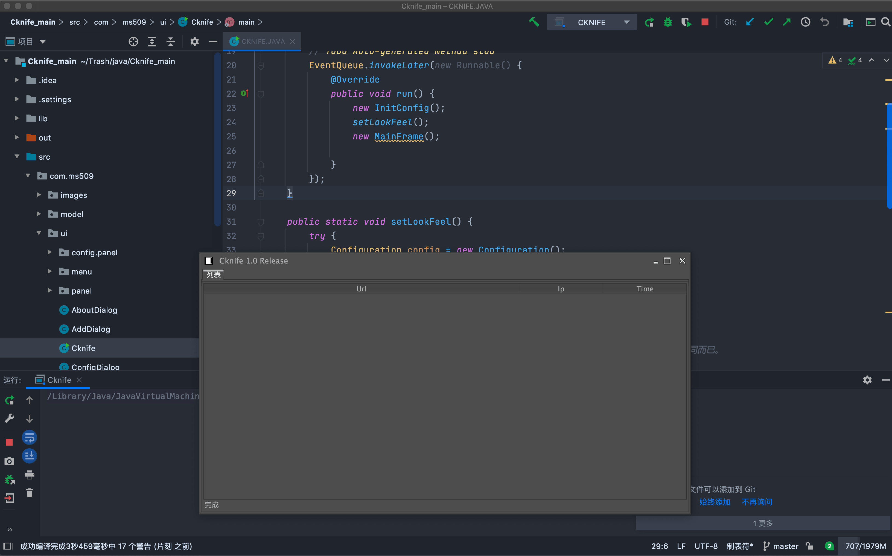Hide the project tool window
892x556 pixels.
click(213, 42)
